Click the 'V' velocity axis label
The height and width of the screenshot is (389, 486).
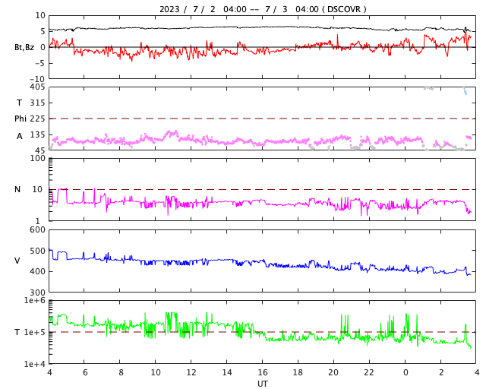tap(17, 261)
